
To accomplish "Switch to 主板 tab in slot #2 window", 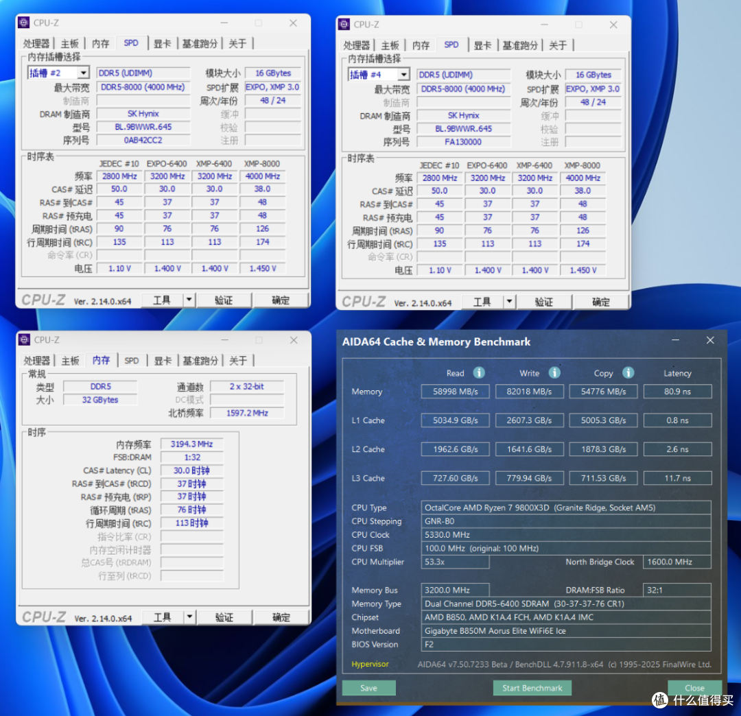I will click(69, 43).
